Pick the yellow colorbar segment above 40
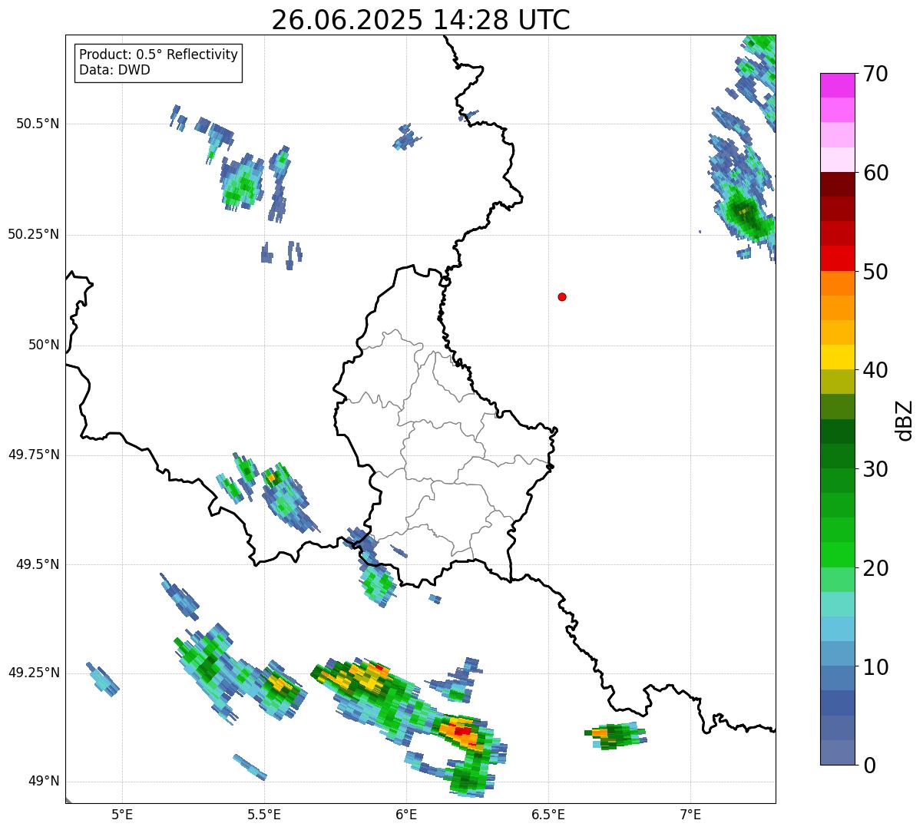This screenshot has height=830, width=923. 837,357
